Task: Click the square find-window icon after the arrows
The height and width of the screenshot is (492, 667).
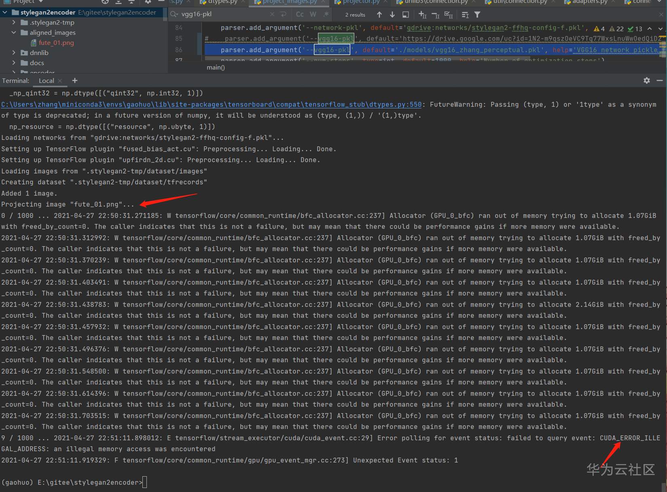Action: point(405,15)
